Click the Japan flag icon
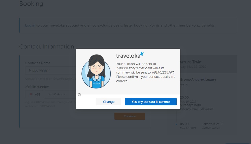Screen dimensions: 251x144 pyautogui.click(x=31, y=94)
